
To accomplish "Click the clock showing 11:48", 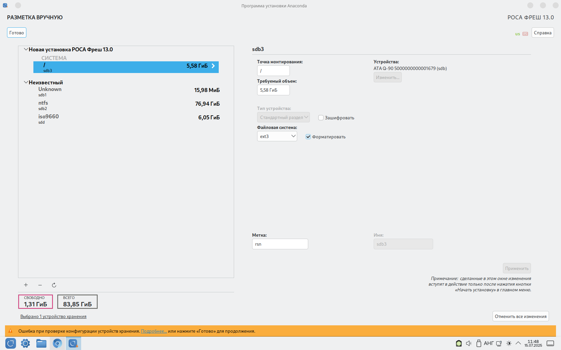I will pos(533,343).
